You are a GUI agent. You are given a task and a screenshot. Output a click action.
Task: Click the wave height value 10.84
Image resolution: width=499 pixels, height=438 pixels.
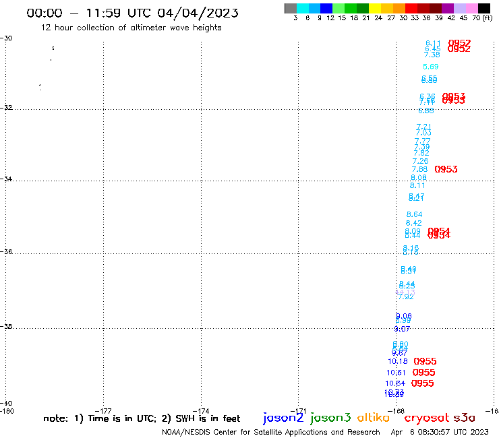coord(395,383)
